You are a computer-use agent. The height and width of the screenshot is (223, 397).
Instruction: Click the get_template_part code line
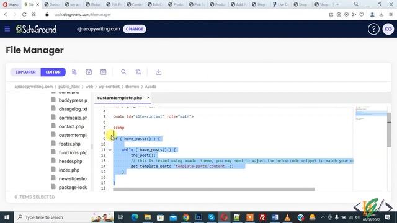coord(182,166)
